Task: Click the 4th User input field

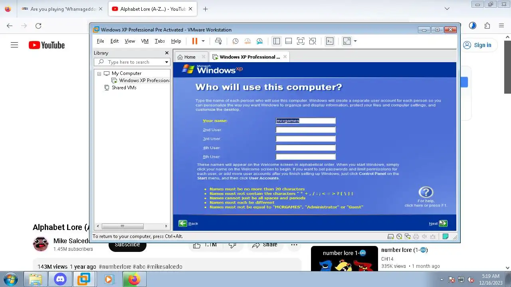Action: 306,148
